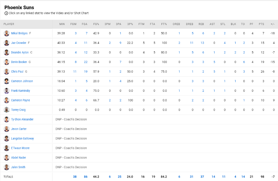The height and width of the screenshot is (181, 278).
Task: Open Langston Galloway player link
Action: coord(23,139)
